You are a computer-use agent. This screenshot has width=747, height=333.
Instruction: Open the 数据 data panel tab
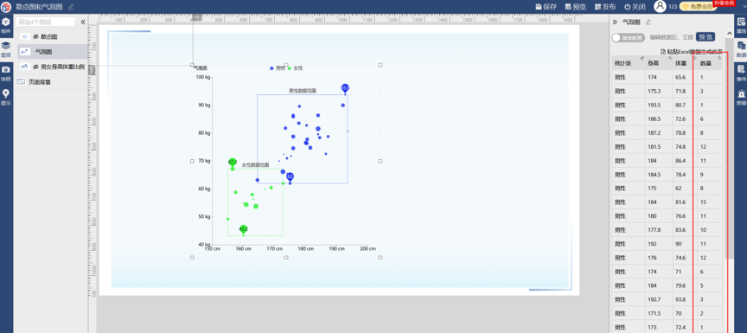tap(741, 48)
